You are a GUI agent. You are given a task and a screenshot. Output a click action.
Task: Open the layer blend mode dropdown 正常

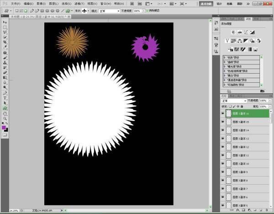coord(234,101)
